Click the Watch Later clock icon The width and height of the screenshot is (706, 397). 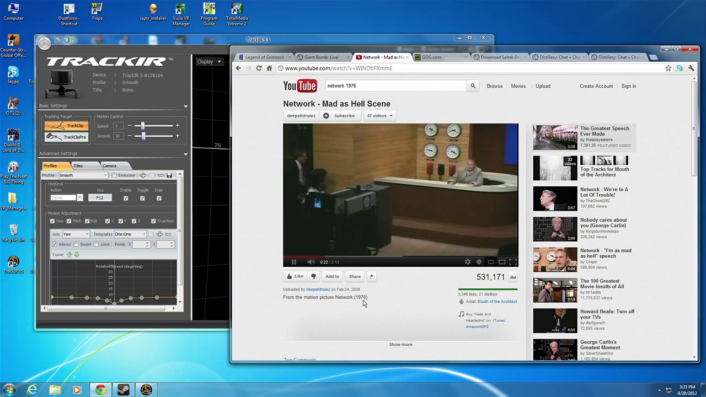pyautogui.click(x=479, y=262)
